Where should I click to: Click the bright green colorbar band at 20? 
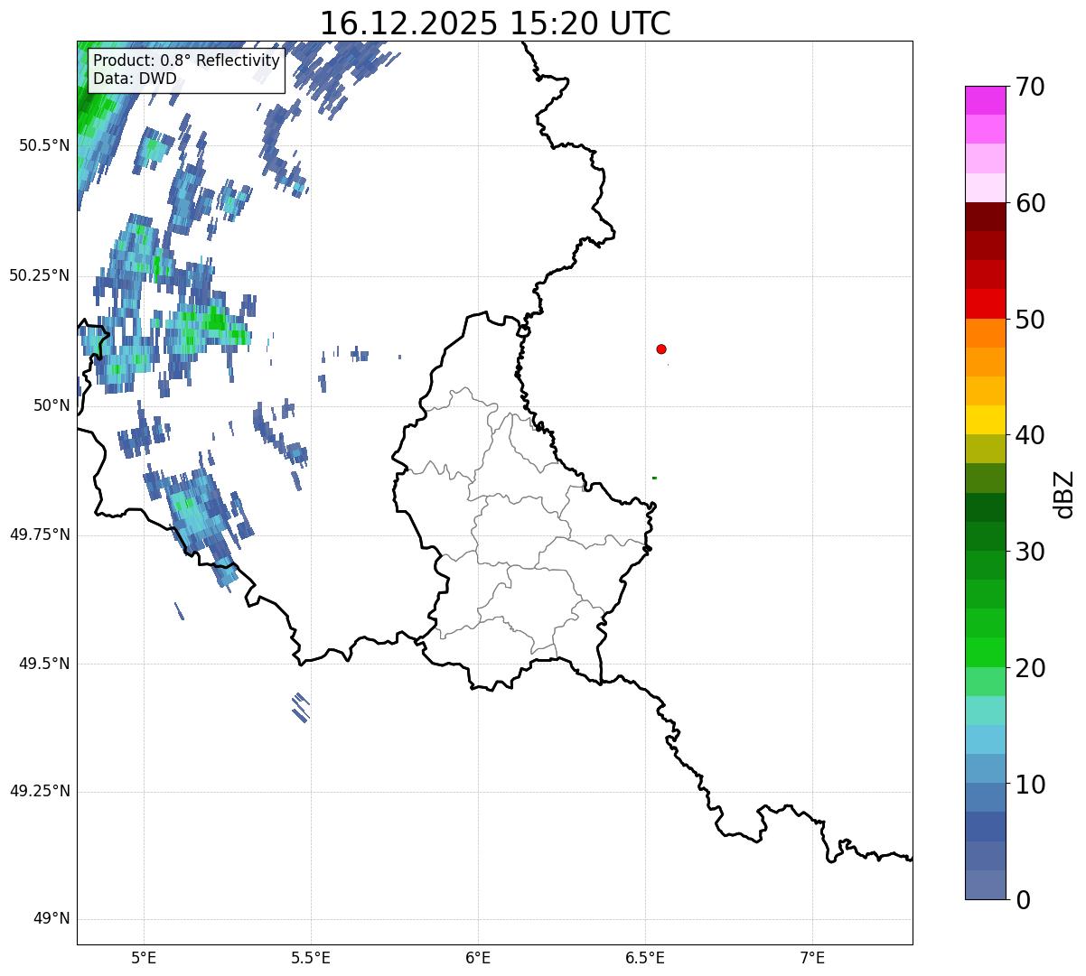pos(985,652)
